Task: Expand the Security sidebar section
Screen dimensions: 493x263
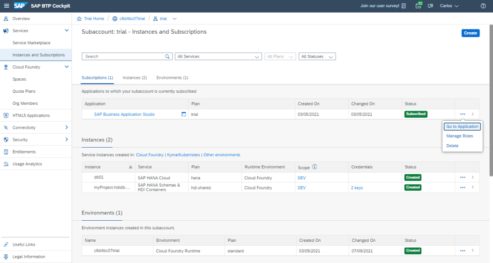Action: pos(66,139)
